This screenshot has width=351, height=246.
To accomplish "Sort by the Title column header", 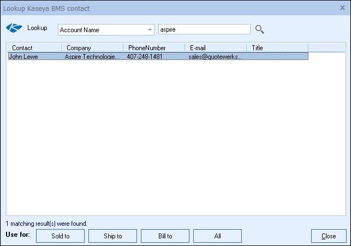I will [x=277, y=48].
